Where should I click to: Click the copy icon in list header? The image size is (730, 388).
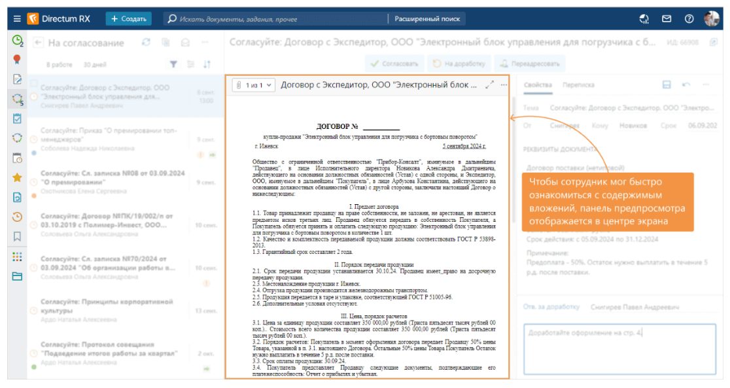(x=165, y=43)
